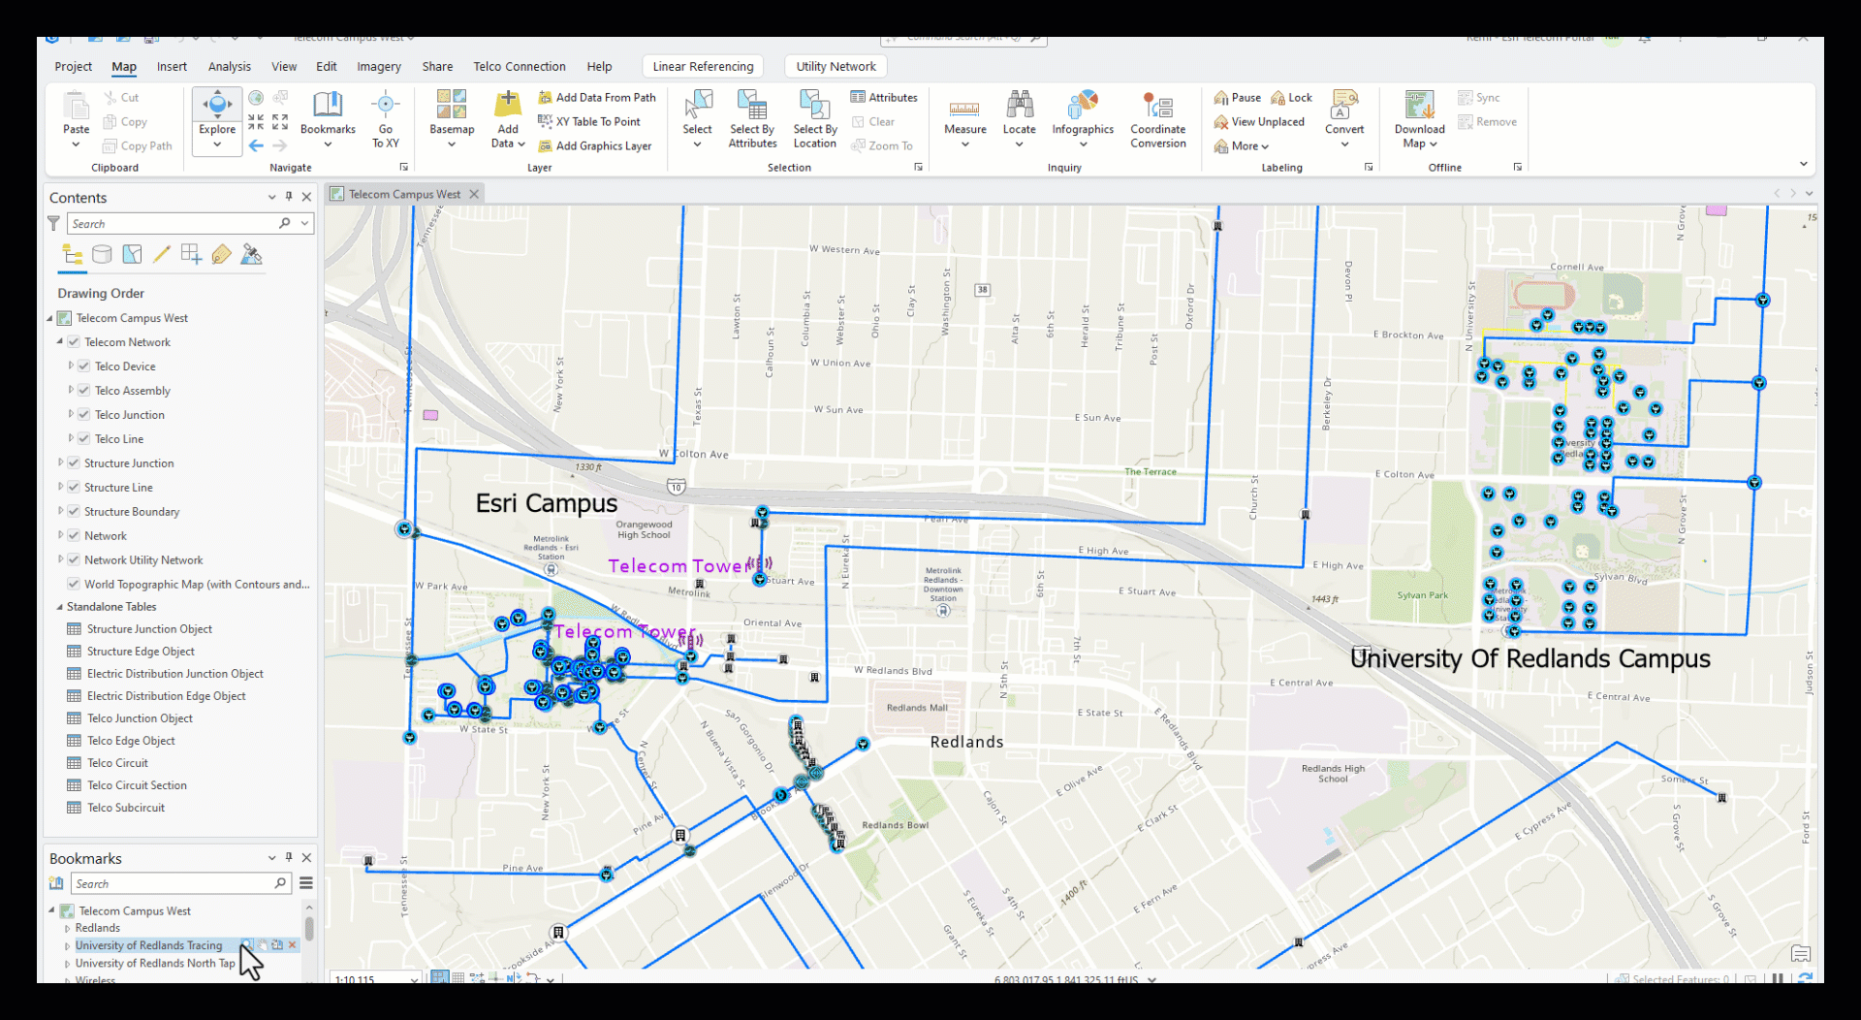Select the Telecom Campus West map tab

coord(404,194)
